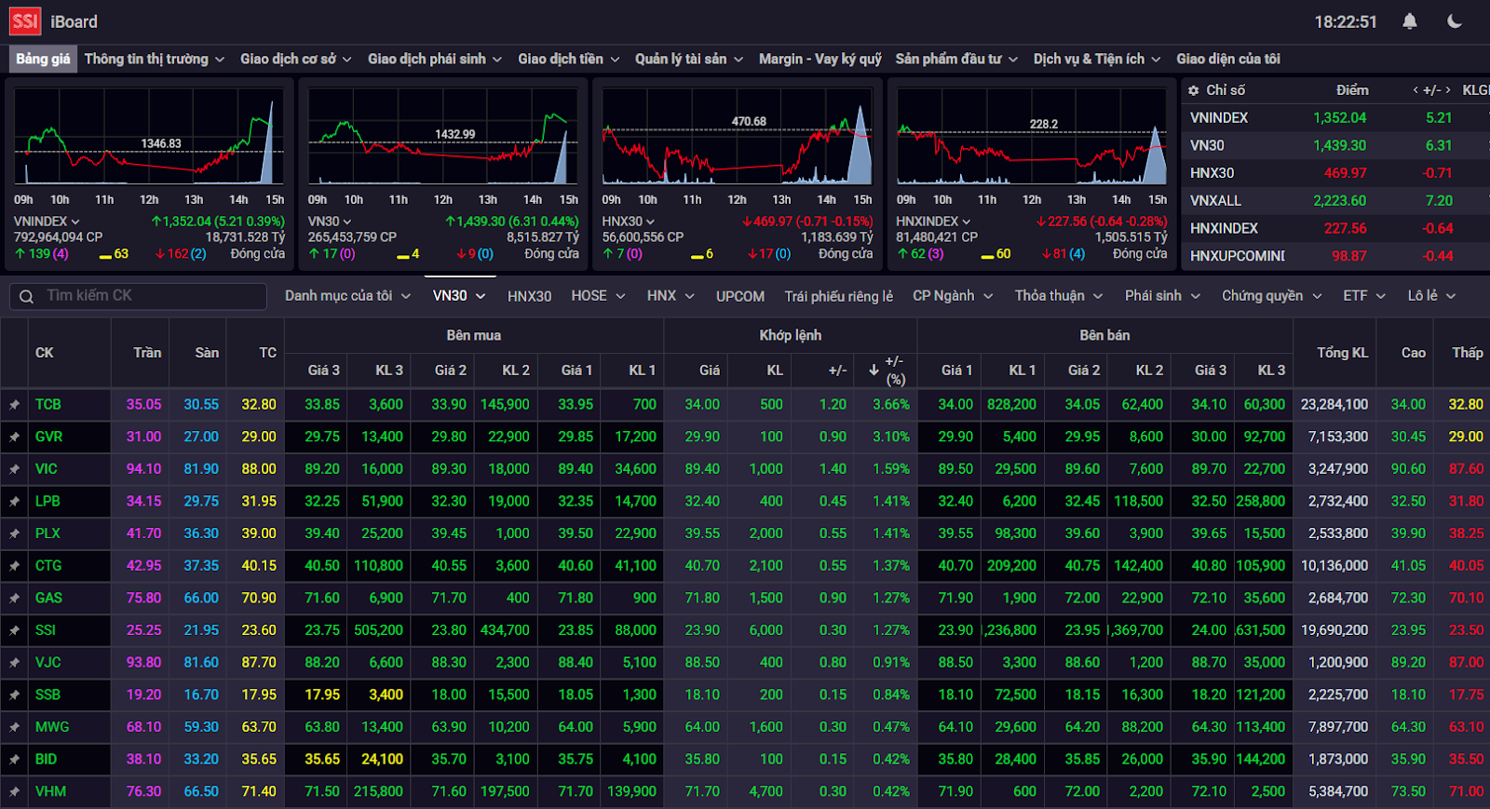Screen dimensions: 1490x809
Task: Expand HOSE dropdown
Action: click(598, 296)
